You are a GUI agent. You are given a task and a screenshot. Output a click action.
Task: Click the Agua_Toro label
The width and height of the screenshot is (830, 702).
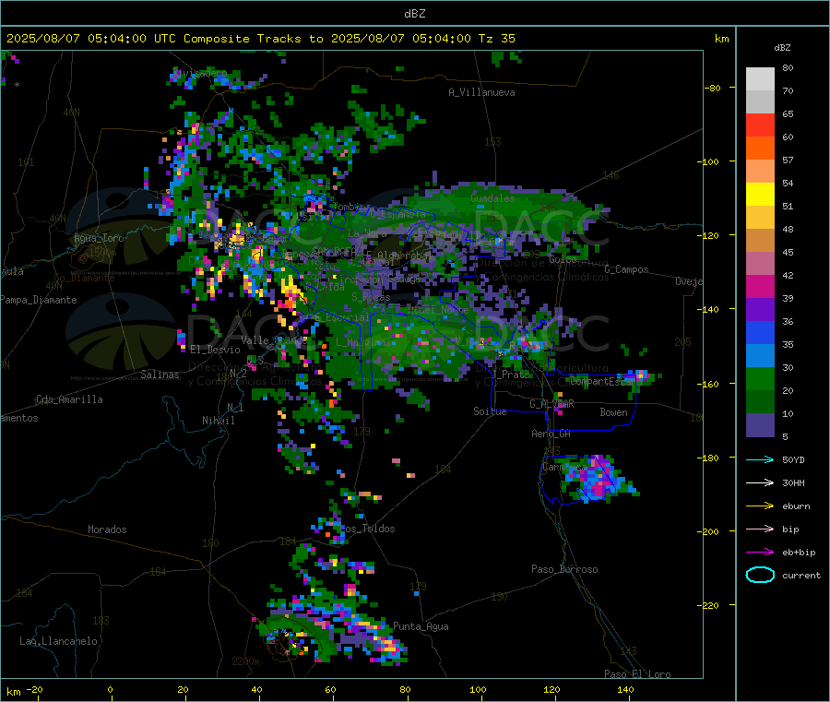point(99,238)
